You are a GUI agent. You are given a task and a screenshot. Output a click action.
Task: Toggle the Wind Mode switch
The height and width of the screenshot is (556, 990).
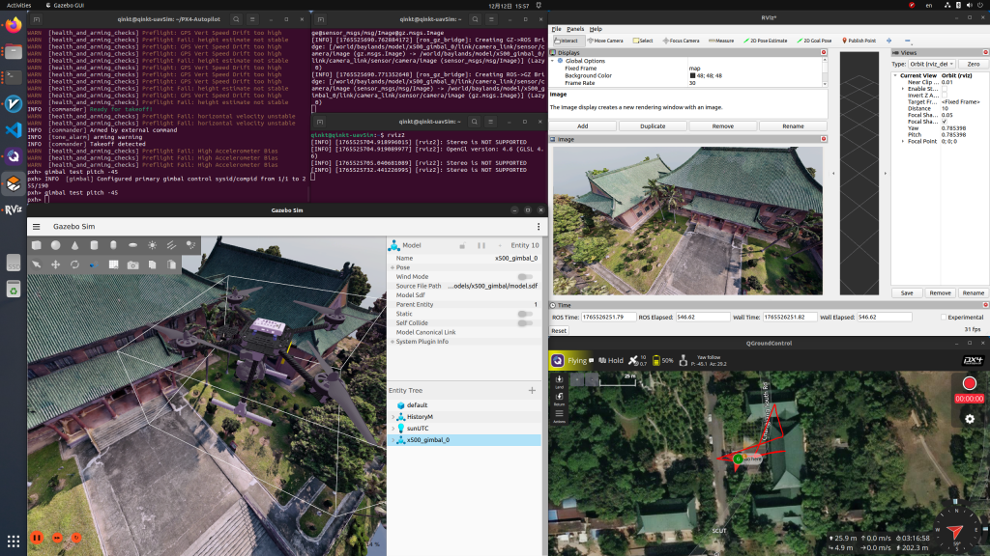click(525, 276)
